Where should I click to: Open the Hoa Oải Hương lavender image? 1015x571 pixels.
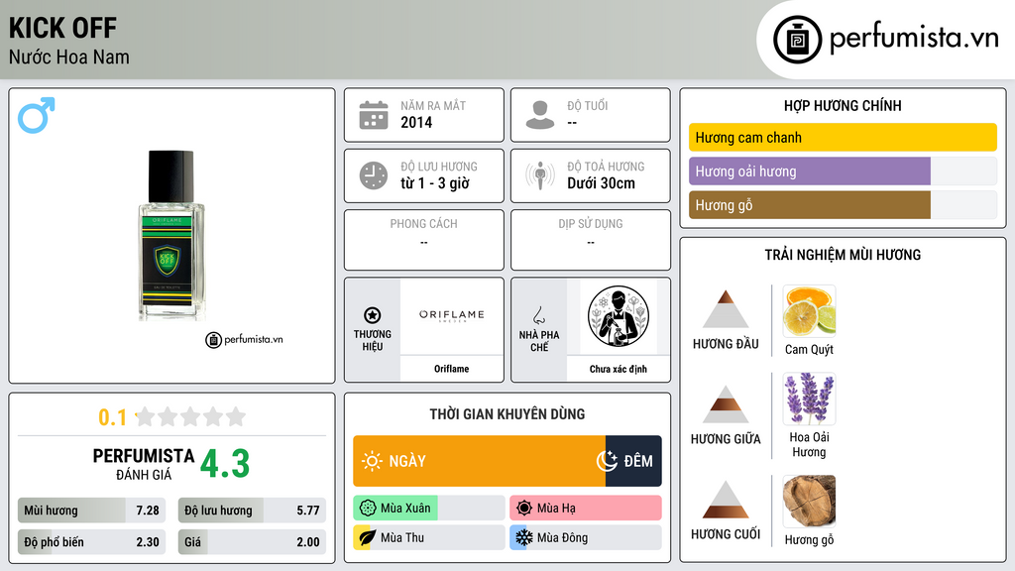[809, 399]
